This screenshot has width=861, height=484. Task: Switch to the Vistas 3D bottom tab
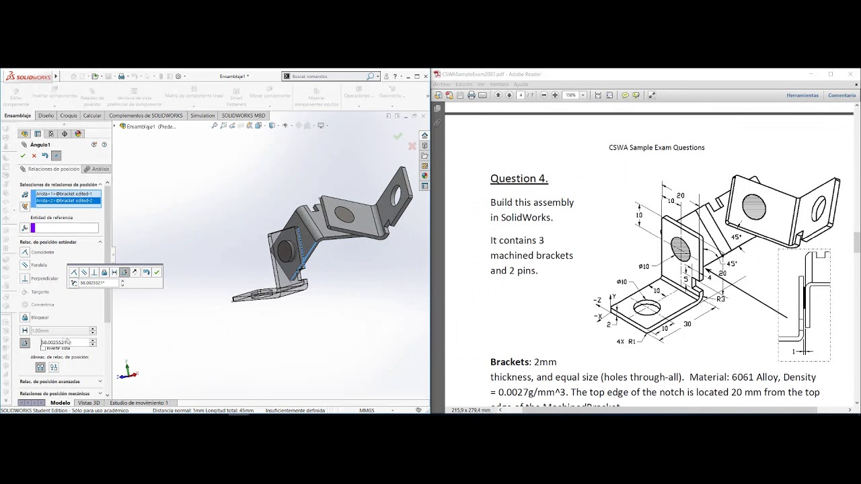tap(89, 403)
